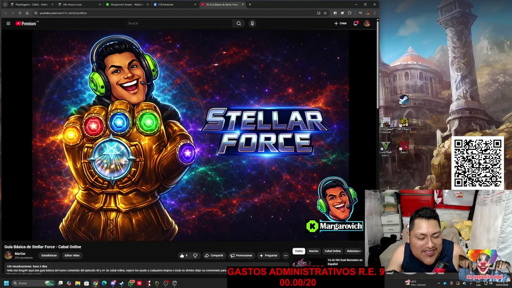Select the Cabal Online filter chip
Image resolution: width=512 pixels, height=288 pixels.
pos(332,251)
